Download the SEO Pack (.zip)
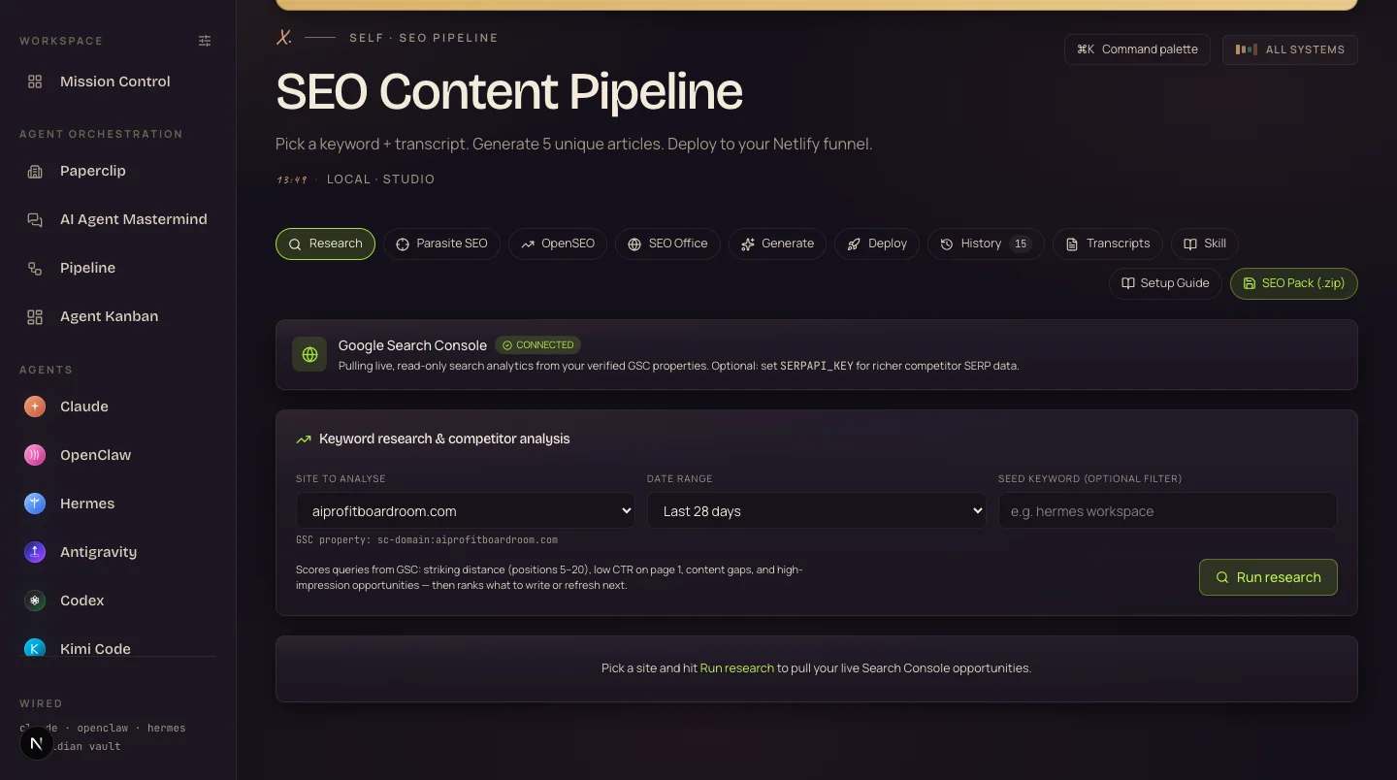This screenshot has width=1397, height=780. coord(1294,283)
